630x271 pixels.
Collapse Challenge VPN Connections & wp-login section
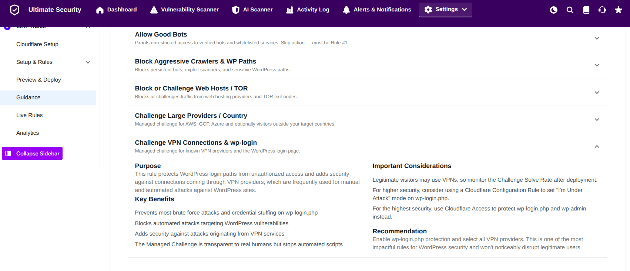point(597,147)
